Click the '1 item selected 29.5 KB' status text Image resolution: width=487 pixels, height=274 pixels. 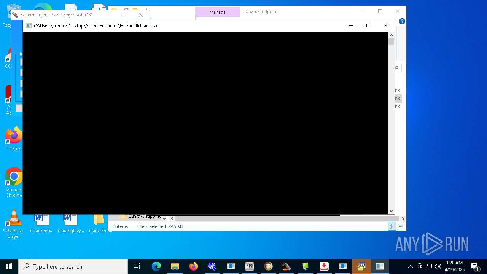tap(159, 226)
